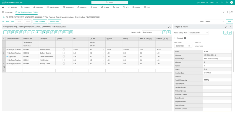
Task: Click the add component plus icon
Action: point(5,32)
